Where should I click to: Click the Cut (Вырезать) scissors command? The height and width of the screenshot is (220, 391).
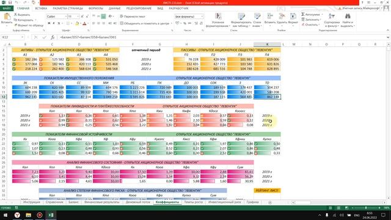(x=22, y=15)
